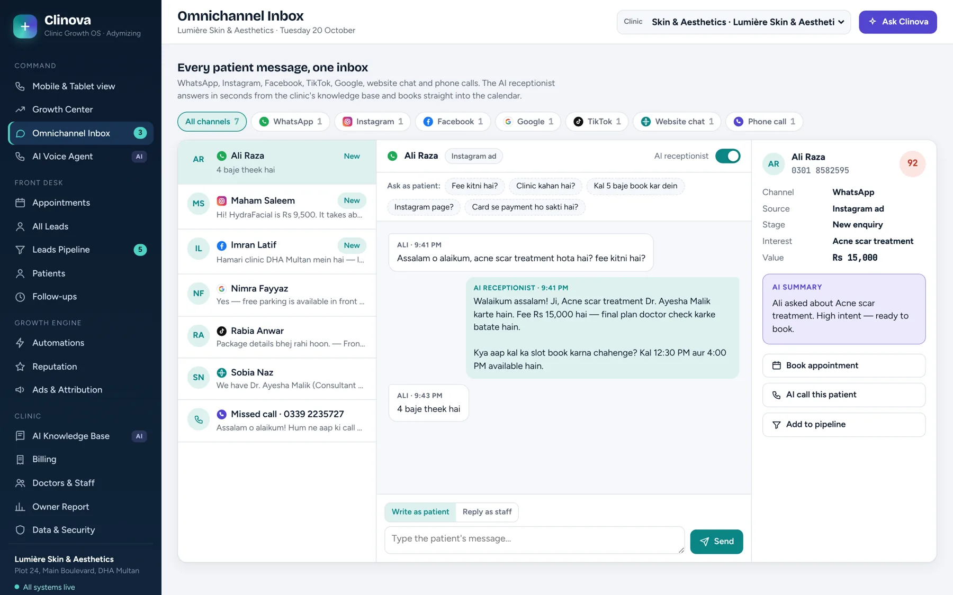Open Leads Pipeline funnel icon

[20, 250]
